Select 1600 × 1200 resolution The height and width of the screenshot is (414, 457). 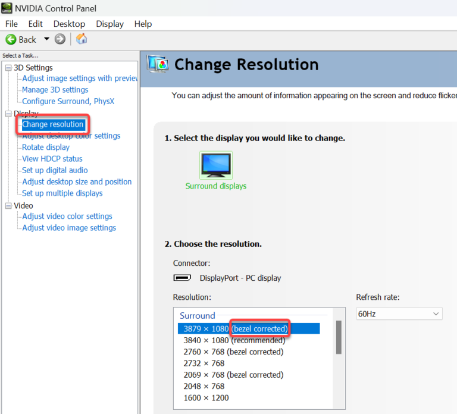coord(206,398)
